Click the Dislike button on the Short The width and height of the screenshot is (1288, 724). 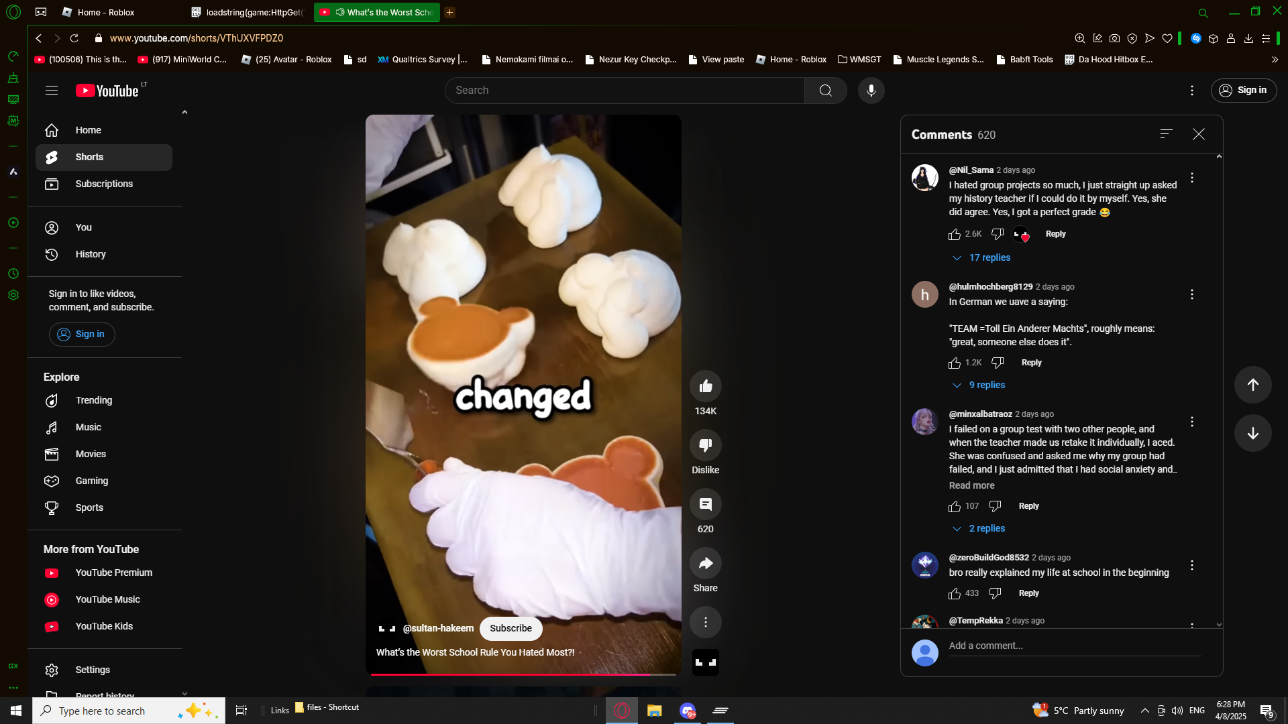point(705,445)
